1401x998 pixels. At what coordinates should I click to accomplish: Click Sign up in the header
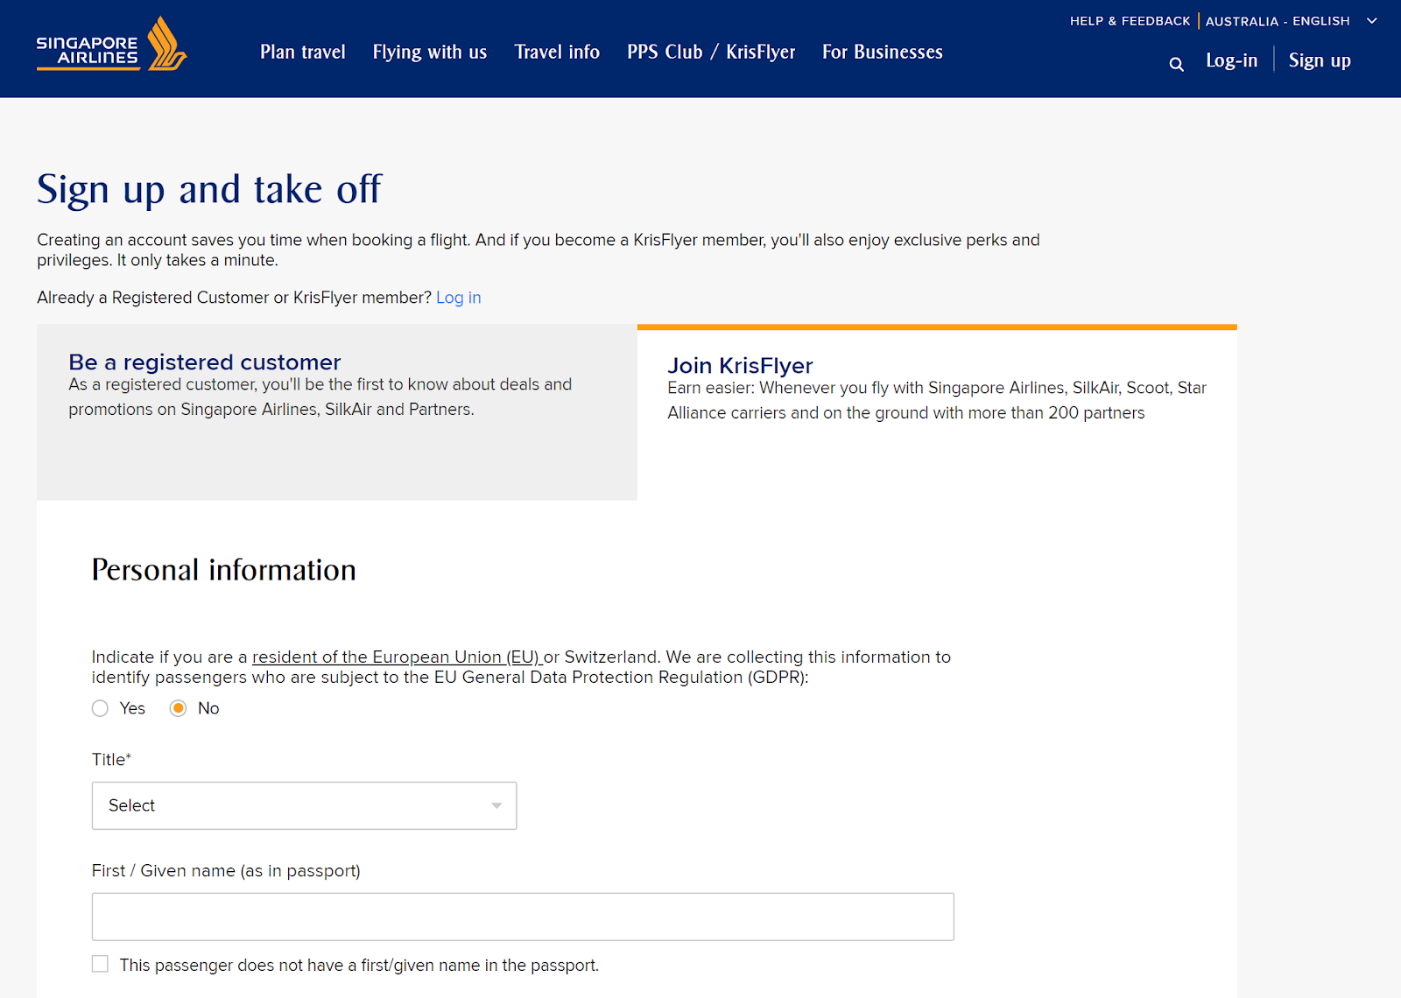1319,60
